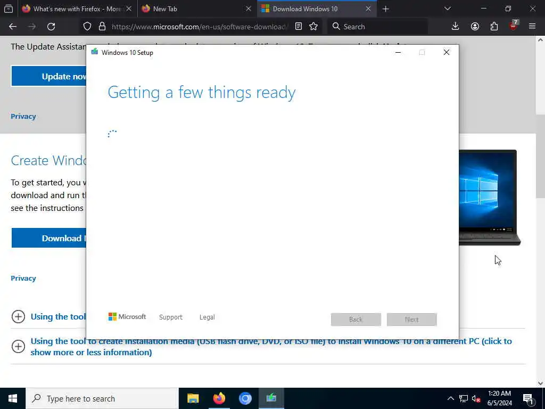Click the scrollbar up arrow
Viewport: 545px width, 409px height.
[x=540, y=40]
